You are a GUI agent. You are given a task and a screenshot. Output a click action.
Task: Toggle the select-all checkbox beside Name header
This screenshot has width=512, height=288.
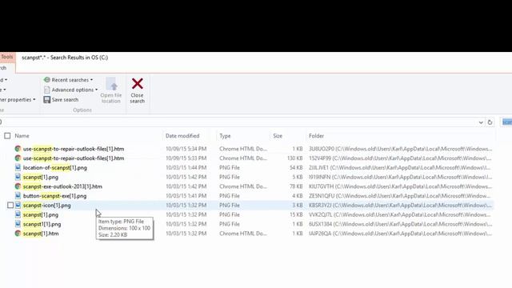click(7, 136)
